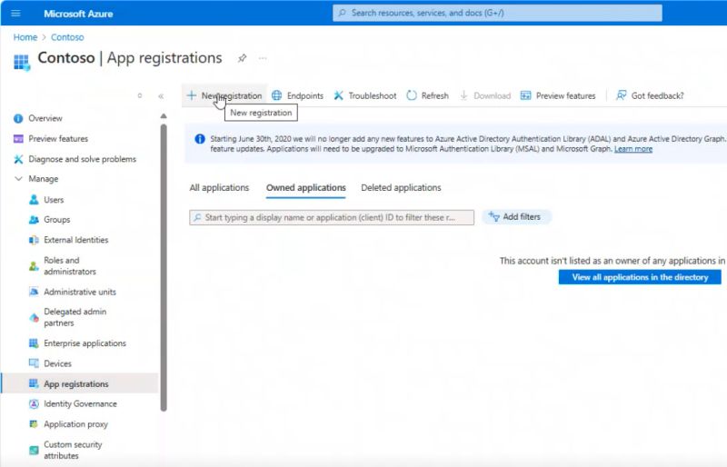Click the display name or client ID filter field
Screen dimensions: 727x467
[x=332, y=217]
